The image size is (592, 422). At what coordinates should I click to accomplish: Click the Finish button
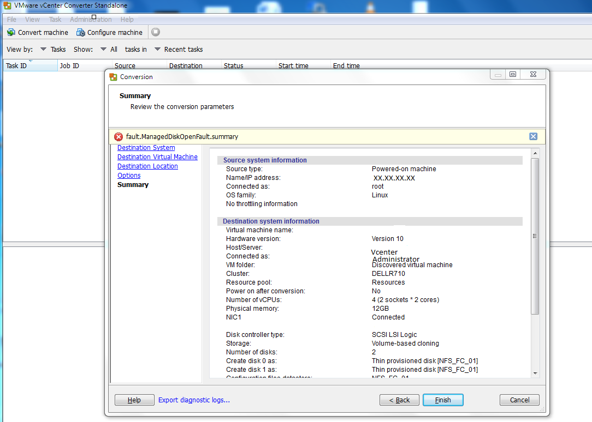[443, 400]
